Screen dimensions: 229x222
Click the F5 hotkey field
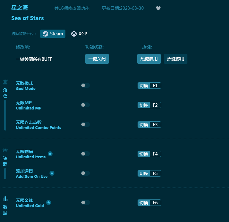pos(155,173)
